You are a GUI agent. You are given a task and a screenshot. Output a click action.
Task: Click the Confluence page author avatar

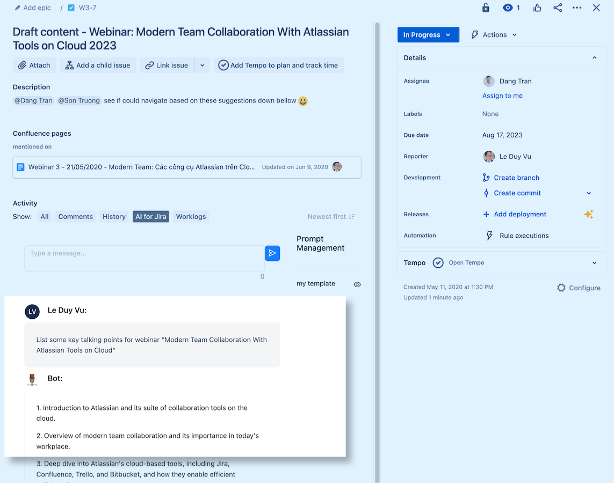337,166
